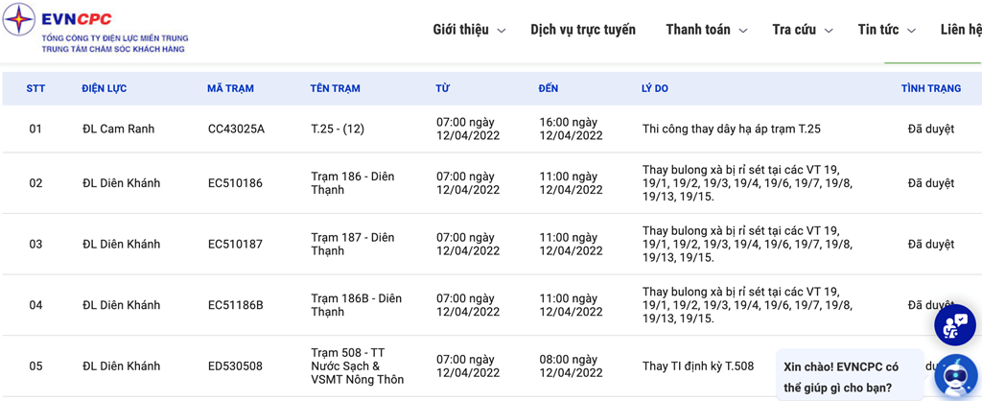Open Dịch vụ trực tuyến menu item
The image size is (982, 401).
(x=583, y=30)
